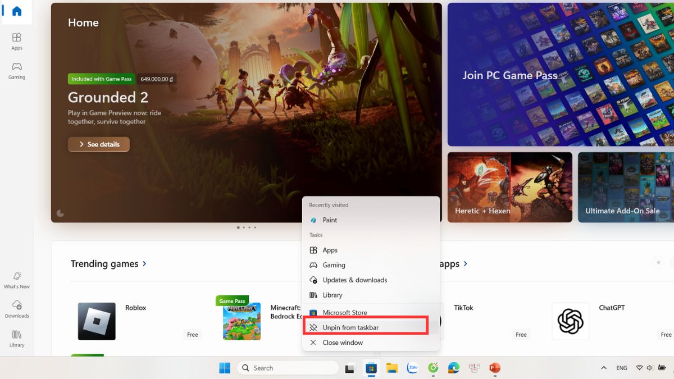The width and height of the screenshot is (674, 379).
Task: Choose Apps in the jump list Tasks
Action: 371,250
